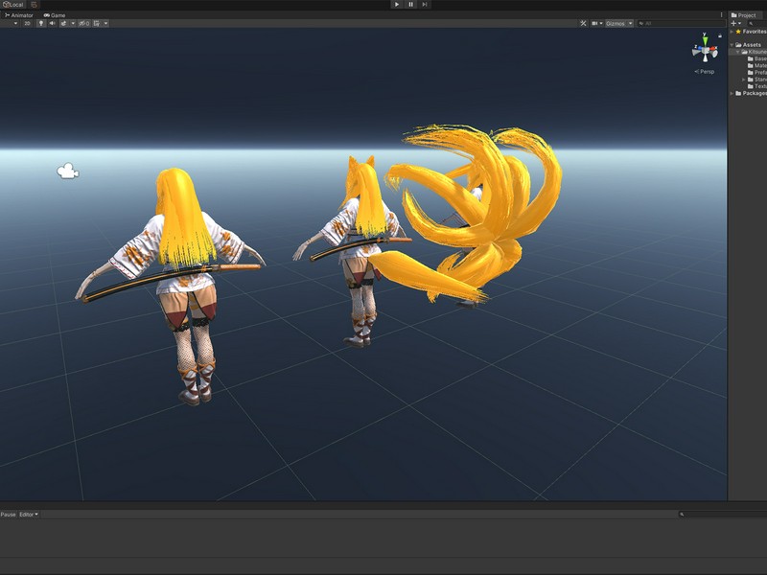Select Favorites in Project panel
Viewport: 767px width, 575px height.
point(752,32)
